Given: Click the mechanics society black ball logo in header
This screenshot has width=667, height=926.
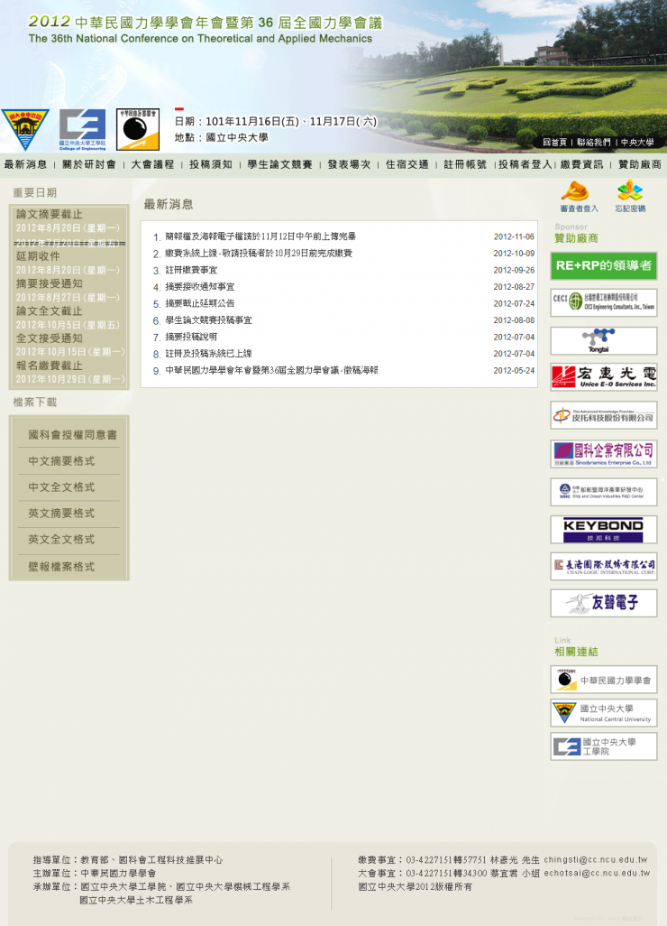Looking at the screenshot, I should click(x=138, y=130).
